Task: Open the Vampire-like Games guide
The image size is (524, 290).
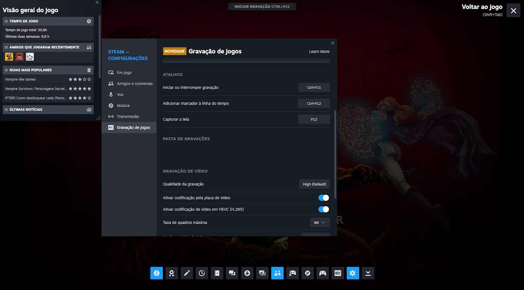Action: click(x=21, y=80)
